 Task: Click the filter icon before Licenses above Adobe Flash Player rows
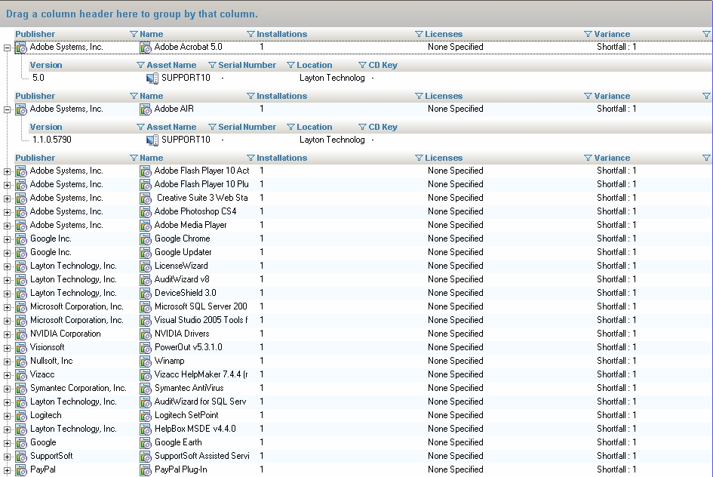(x=420, y=158)
